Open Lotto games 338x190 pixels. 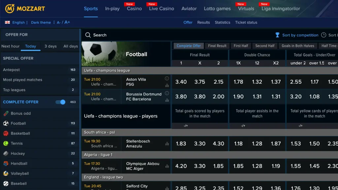coord(217,9)
